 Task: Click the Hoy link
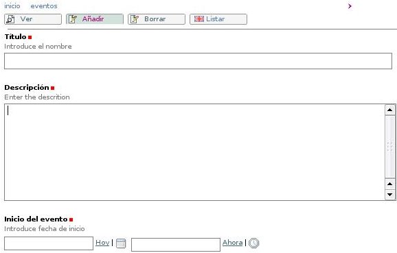(102, 243)
